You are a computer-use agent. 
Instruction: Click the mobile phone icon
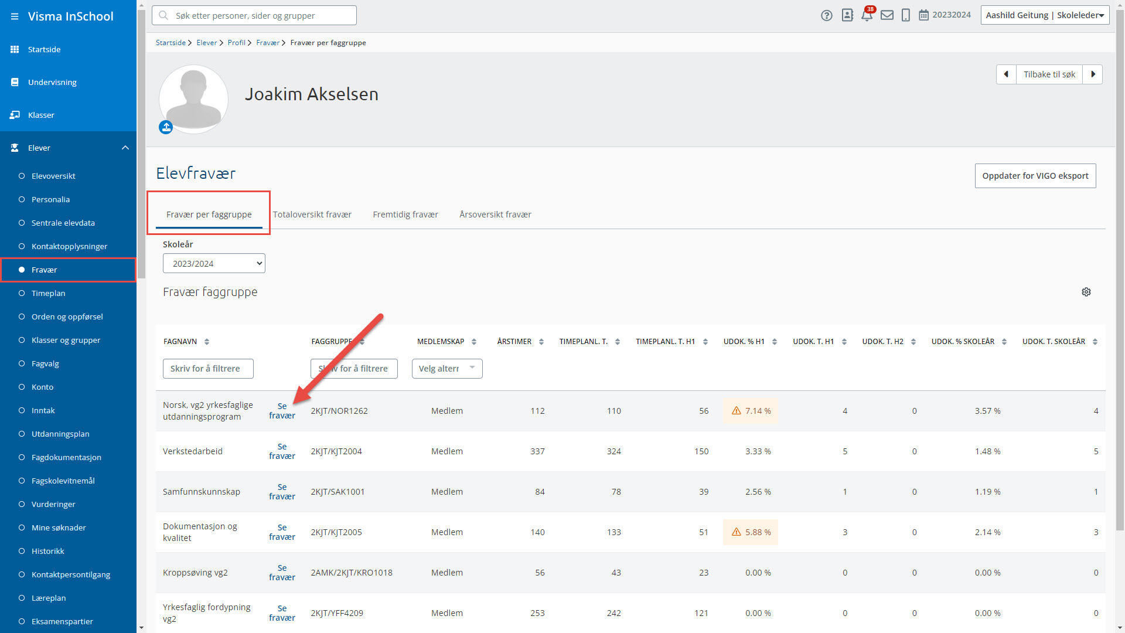(x=905, y=15)
